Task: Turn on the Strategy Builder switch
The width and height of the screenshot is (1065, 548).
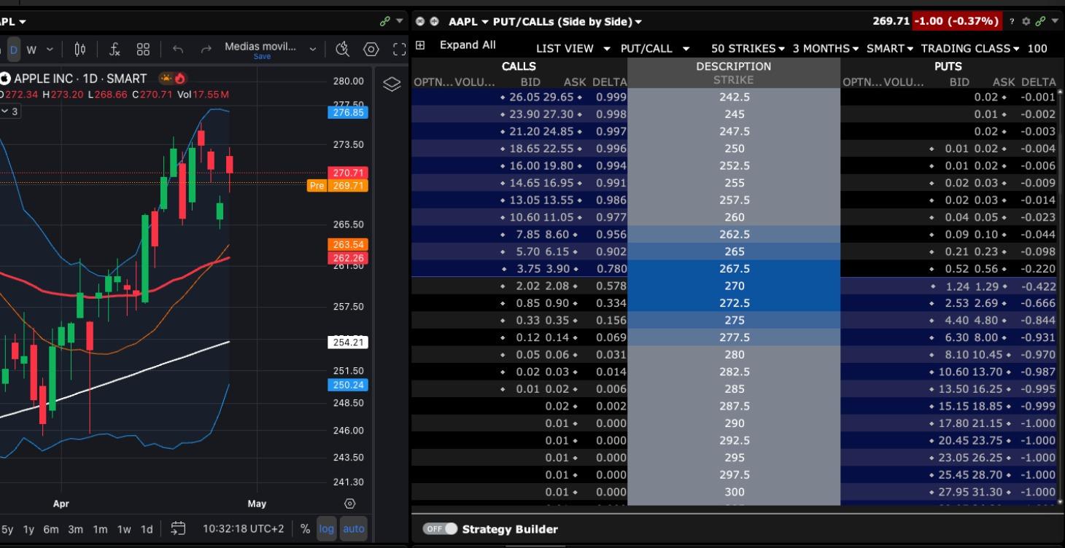Action: pos(440,529)
